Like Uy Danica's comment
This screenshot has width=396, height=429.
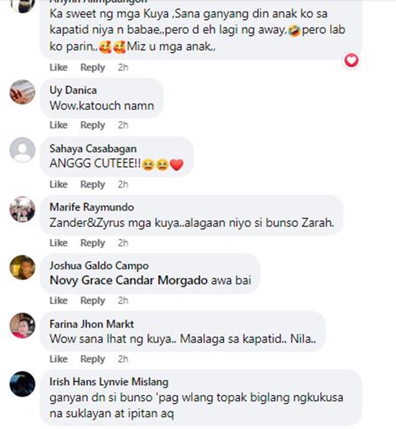59,125
